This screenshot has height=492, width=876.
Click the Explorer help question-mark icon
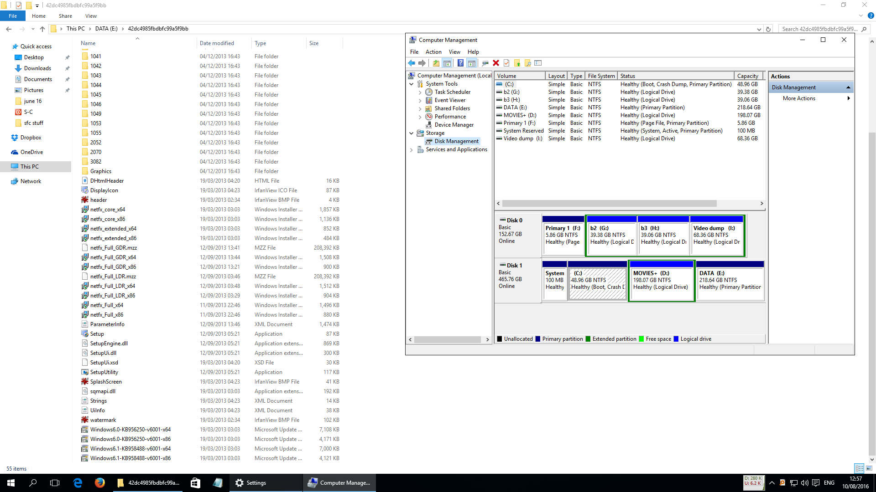tap(871, 15)
